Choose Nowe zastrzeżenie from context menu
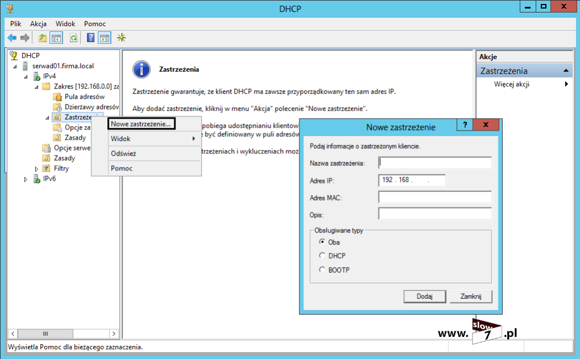The width and height of the screenshot is (580, 359). click(x=140, y=124)
